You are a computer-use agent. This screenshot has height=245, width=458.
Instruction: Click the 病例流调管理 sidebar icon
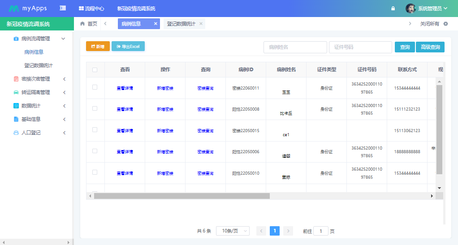click(16, 39)
